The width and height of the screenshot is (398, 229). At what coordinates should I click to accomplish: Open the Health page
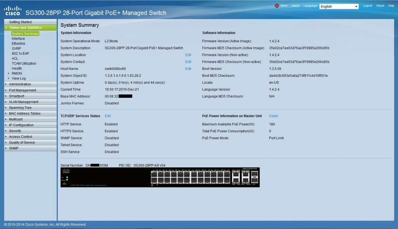coord(17,68)
